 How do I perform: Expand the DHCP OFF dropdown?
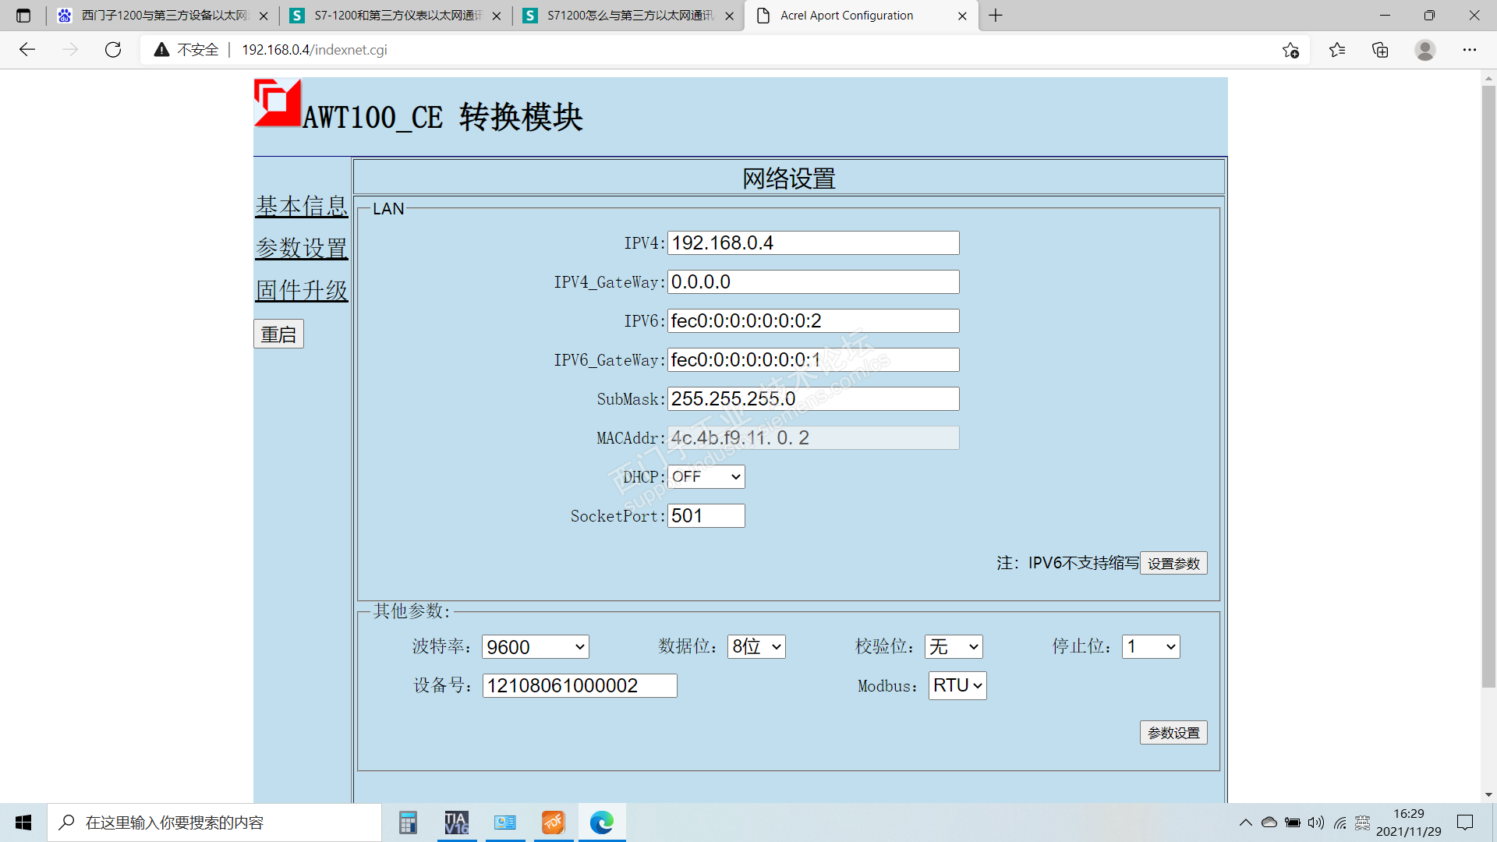[x=706, y=476]
